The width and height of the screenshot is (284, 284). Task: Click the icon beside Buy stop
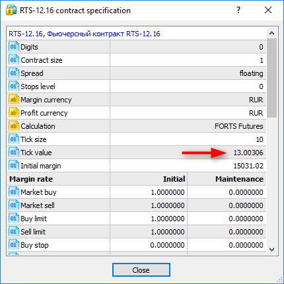point(14,245)
